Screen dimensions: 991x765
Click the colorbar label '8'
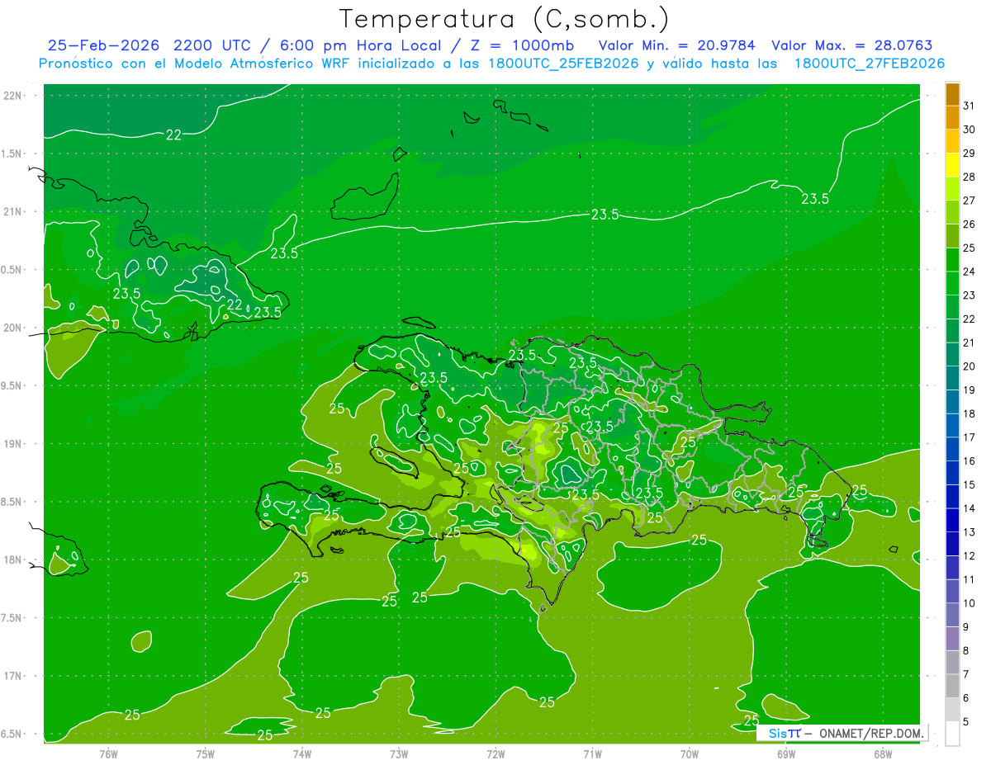(x=966, y=650)
